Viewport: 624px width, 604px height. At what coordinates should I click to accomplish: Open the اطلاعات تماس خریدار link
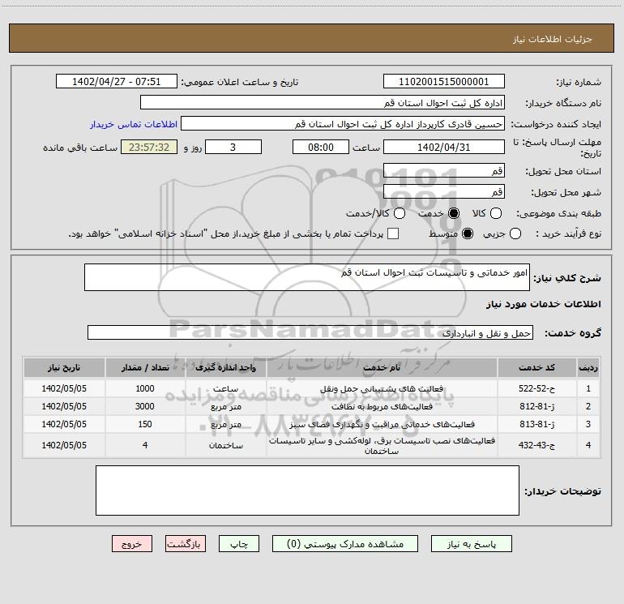coord(134,124)
